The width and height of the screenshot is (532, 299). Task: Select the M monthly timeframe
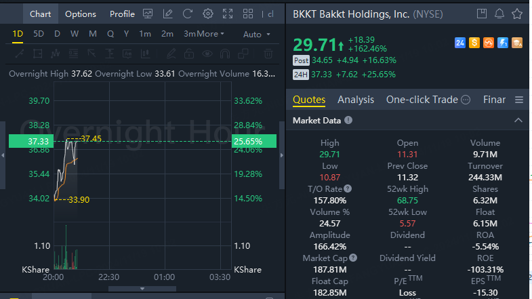pos(93,34)
